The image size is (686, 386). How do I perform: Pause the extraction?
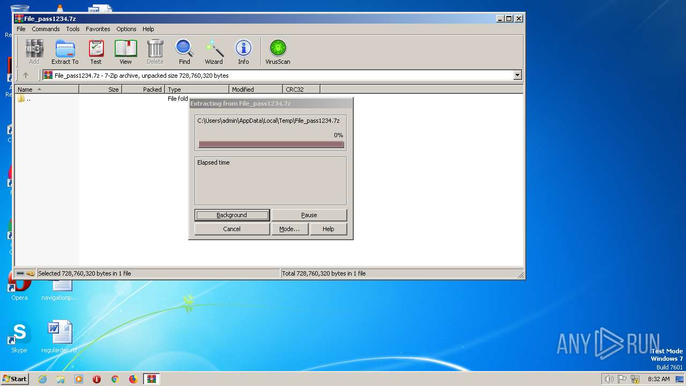309,215
